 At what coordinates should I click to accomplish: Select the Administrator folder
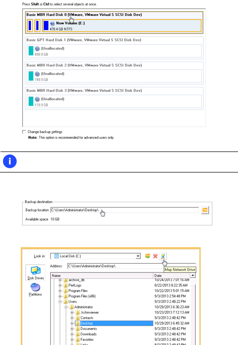click(x=83, y=307)
